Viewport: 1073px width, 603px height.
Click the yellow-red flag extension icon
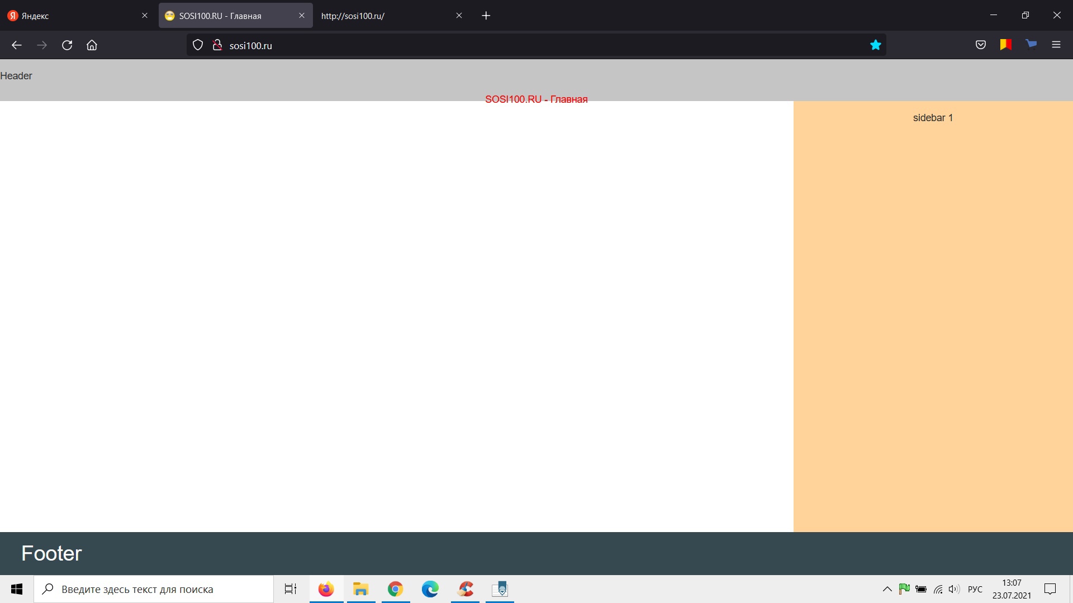coord(1006,45)
